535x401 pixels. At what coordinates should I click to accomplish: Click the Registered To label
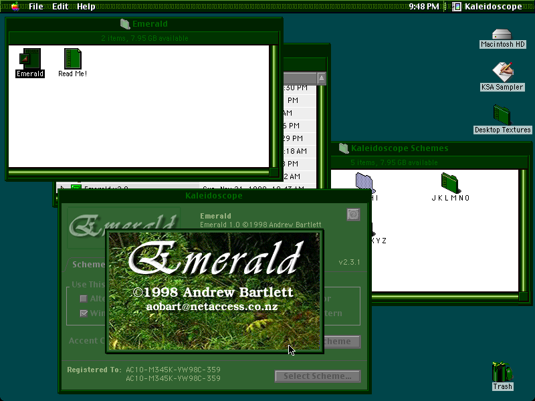click(x=94, y=370)
